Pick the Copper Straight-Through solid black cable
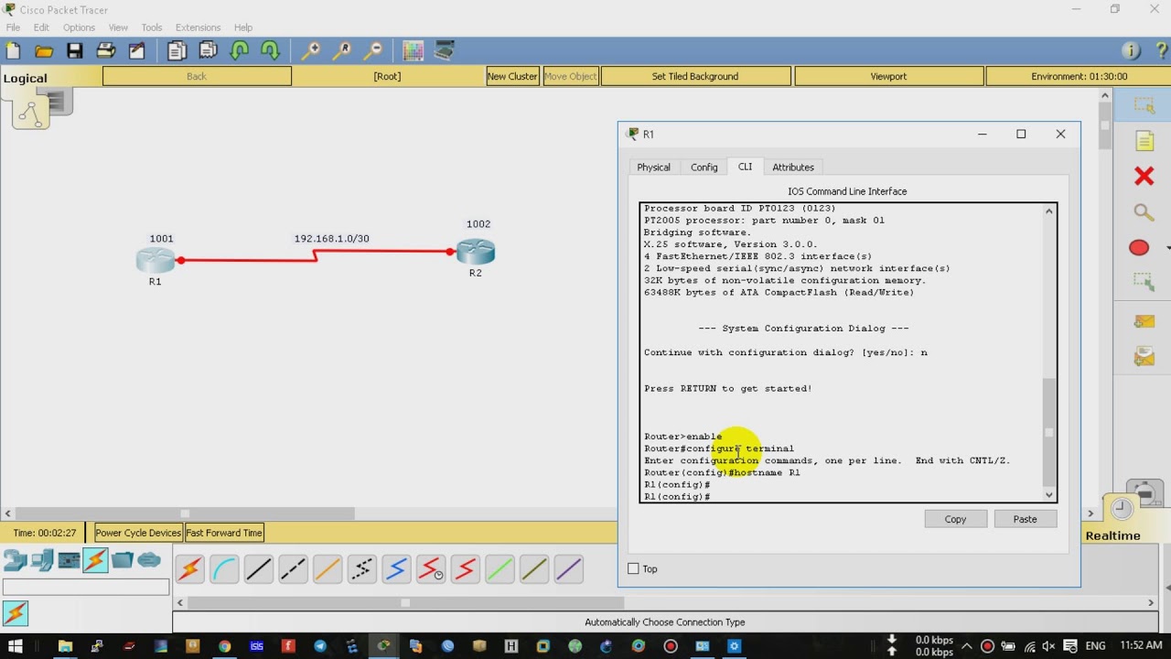The width and height of the screenshot is (1171, 659). pyautogui.click(x=259, y=569)
